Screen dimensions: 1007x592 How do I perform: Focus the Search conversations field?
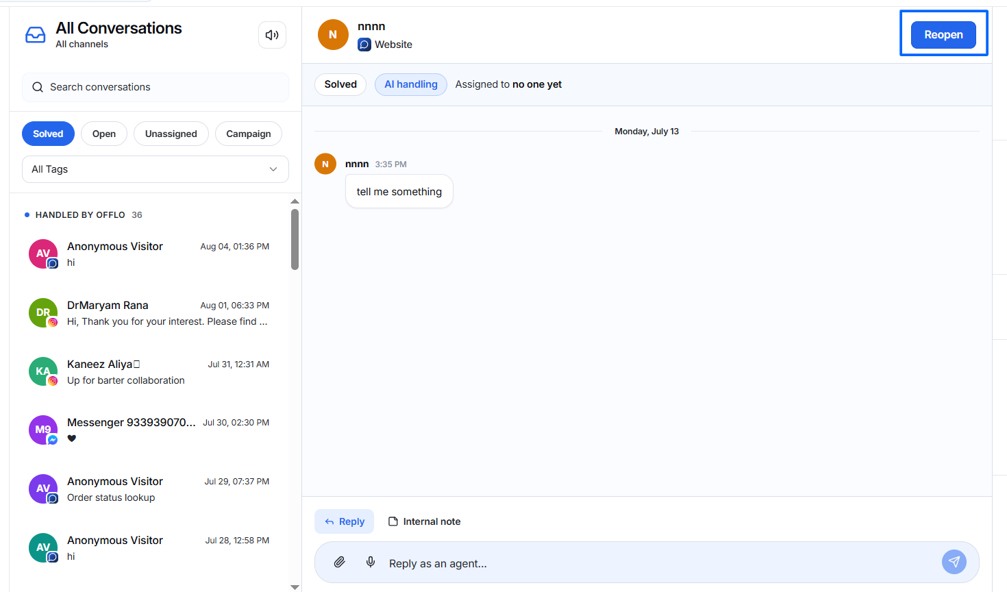tap(156, 87)
